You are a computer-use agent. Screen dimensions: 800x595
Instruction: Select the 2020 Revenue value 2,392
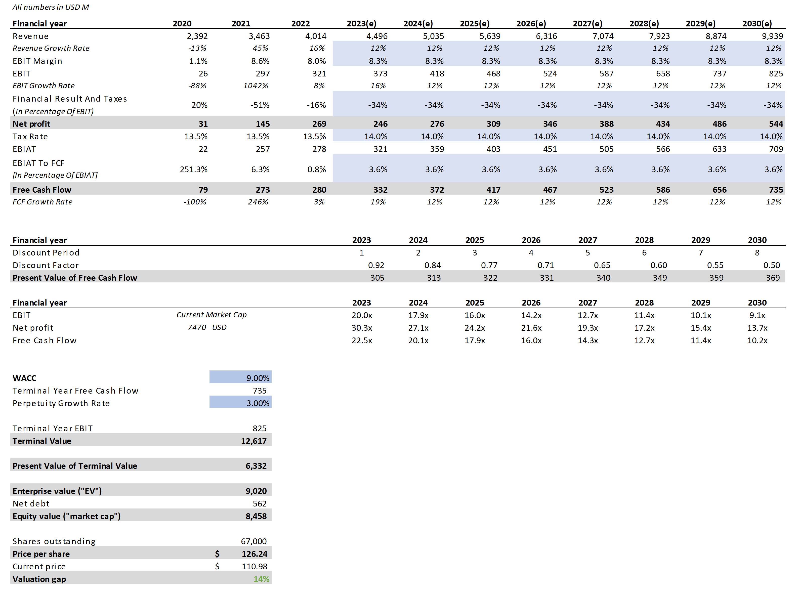click(x=197, y=36)
